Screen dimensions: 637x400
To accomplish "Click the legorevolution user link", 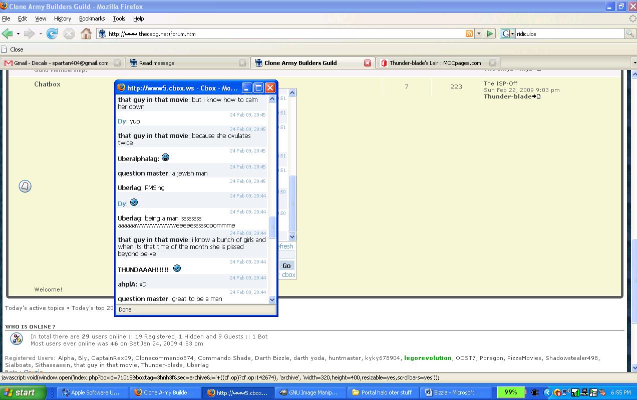I will (x=428, y=358).
